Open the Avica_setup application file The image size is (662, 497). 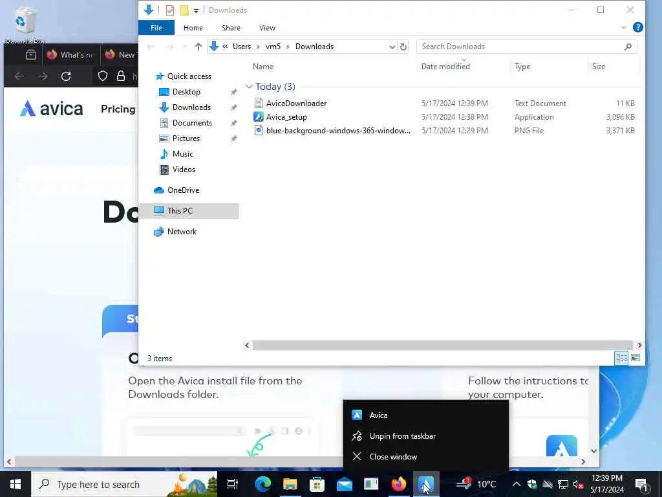[286, 117]
